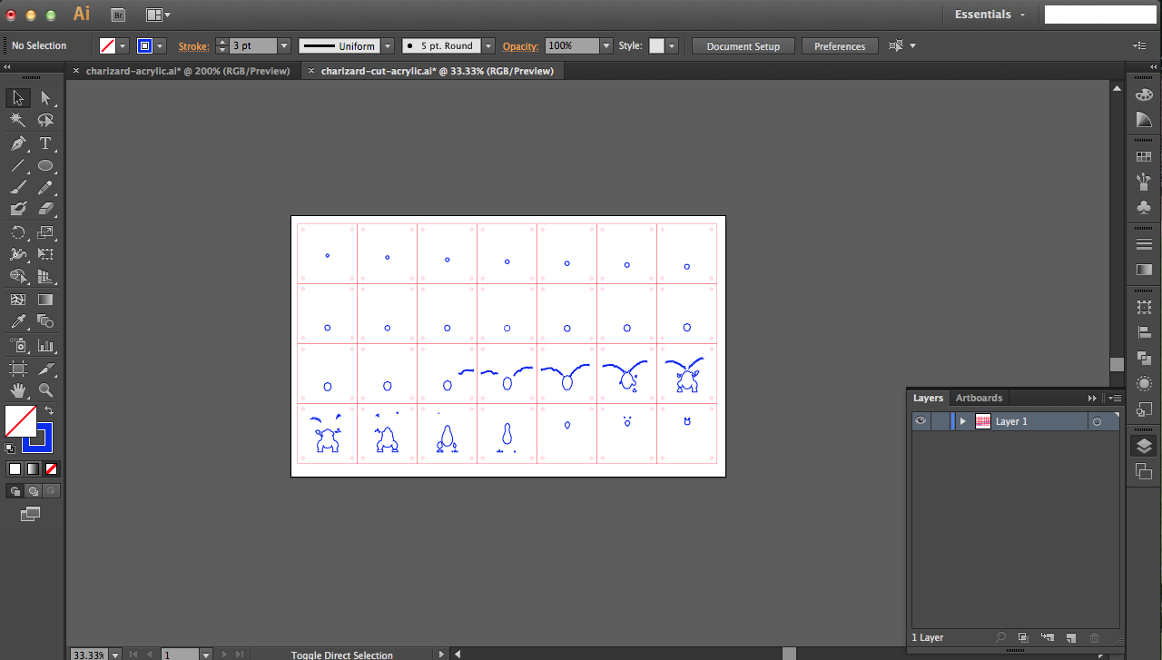Click Layer 1 target circle
The width and height of the screenshot is (1162, 660).
pyautogui.click(x=1097, y=421)
